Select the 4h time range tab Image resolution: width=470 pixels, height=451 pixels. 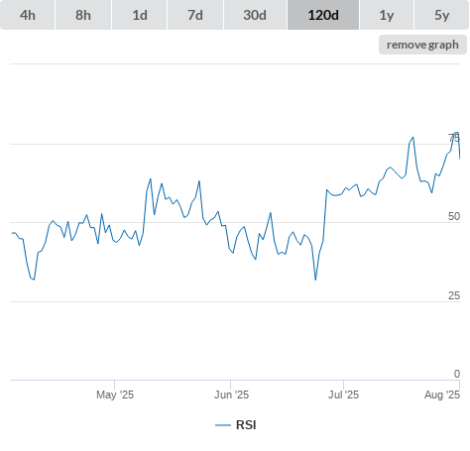tap(28, 15)
